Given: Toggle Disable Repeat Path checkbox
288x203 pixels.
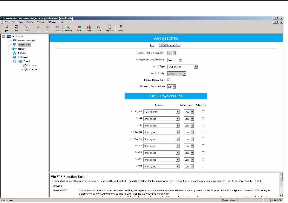Looking at the screenshot, I should click(x=168, y=80).
